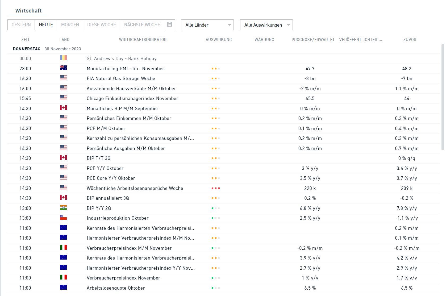Open the calendar date picker icon

[x=169, y=25]
